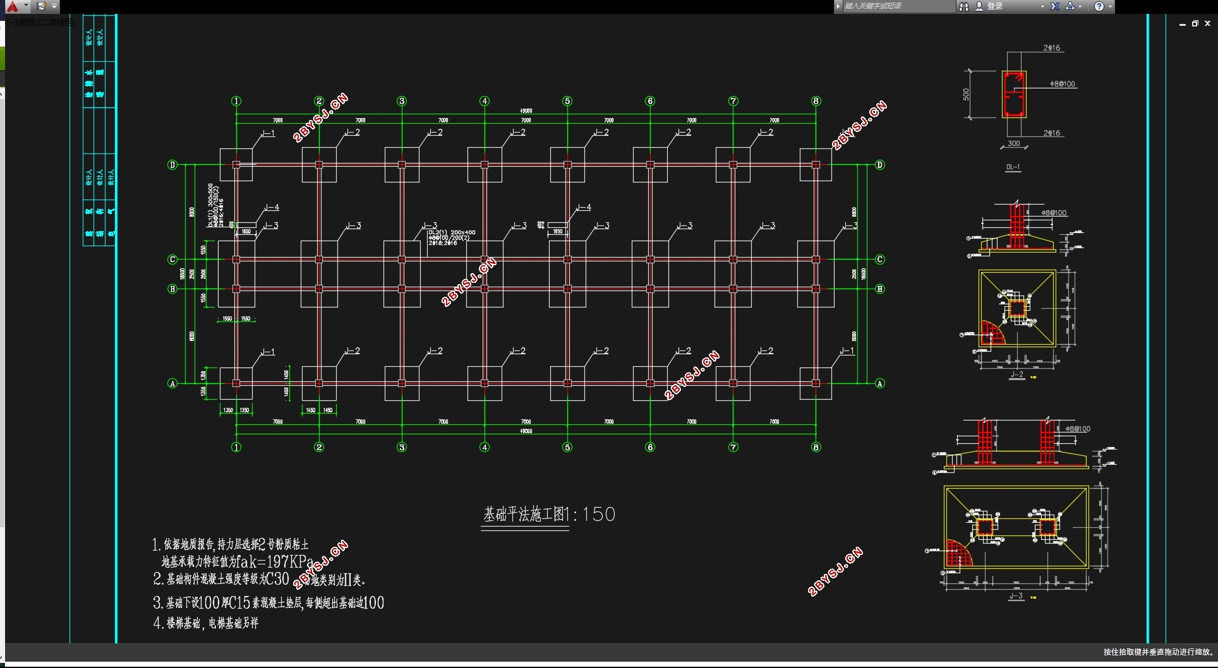Click the 登录 sign-in button
This screenshot has height=668, width=1218.
click(x=995, y=6)
